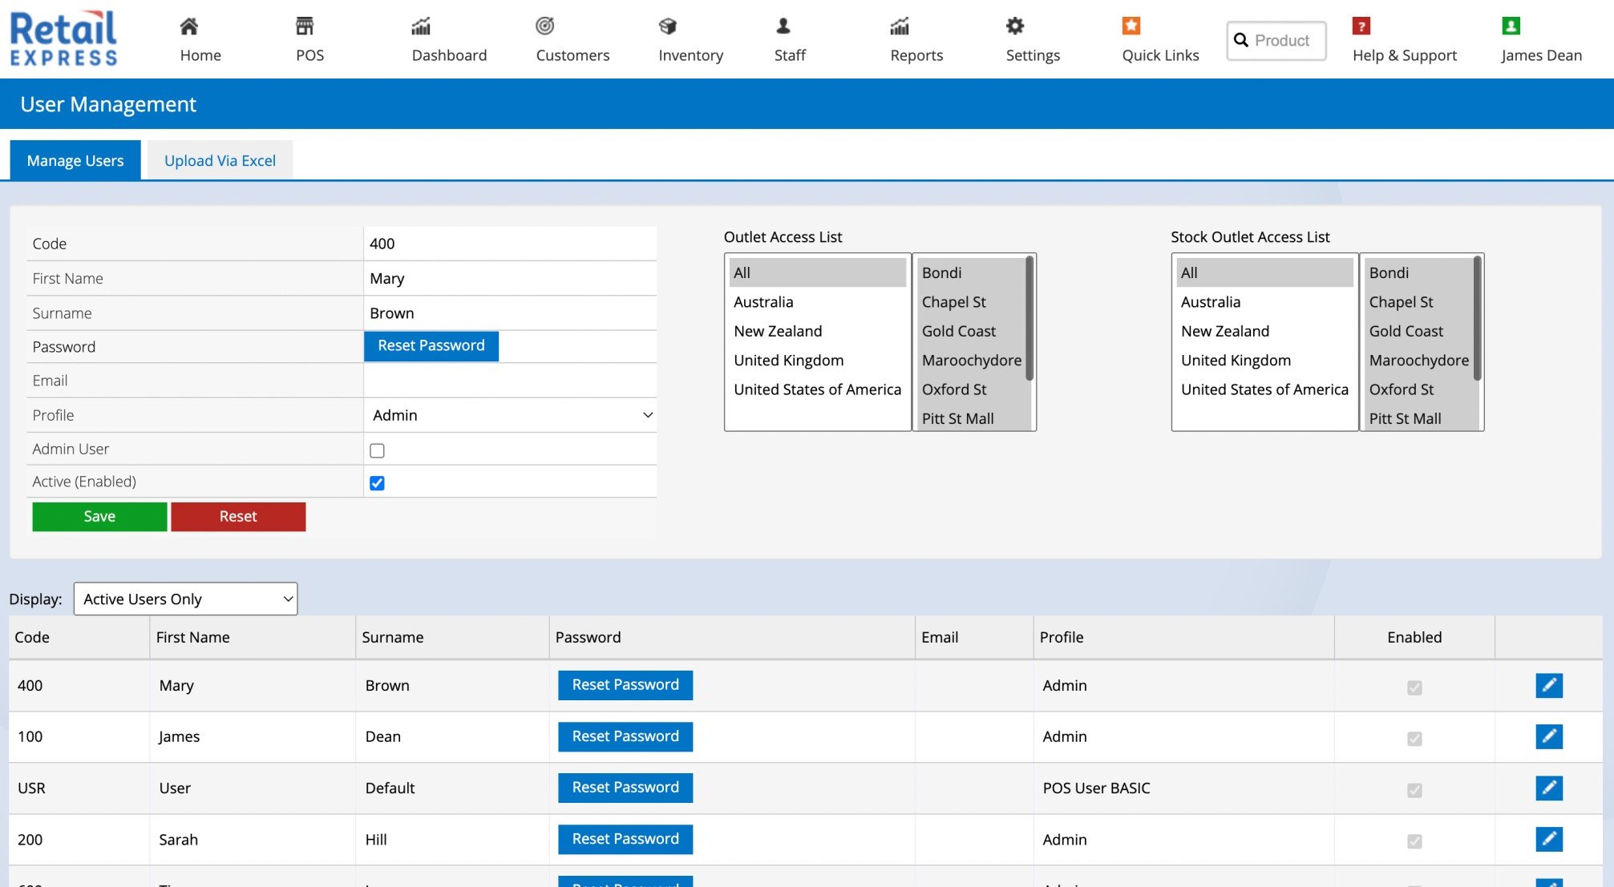1614x887 pixels.
Task: Select Maroochydore in Stock Outlet Access List
Action: tap(1418, 361)
